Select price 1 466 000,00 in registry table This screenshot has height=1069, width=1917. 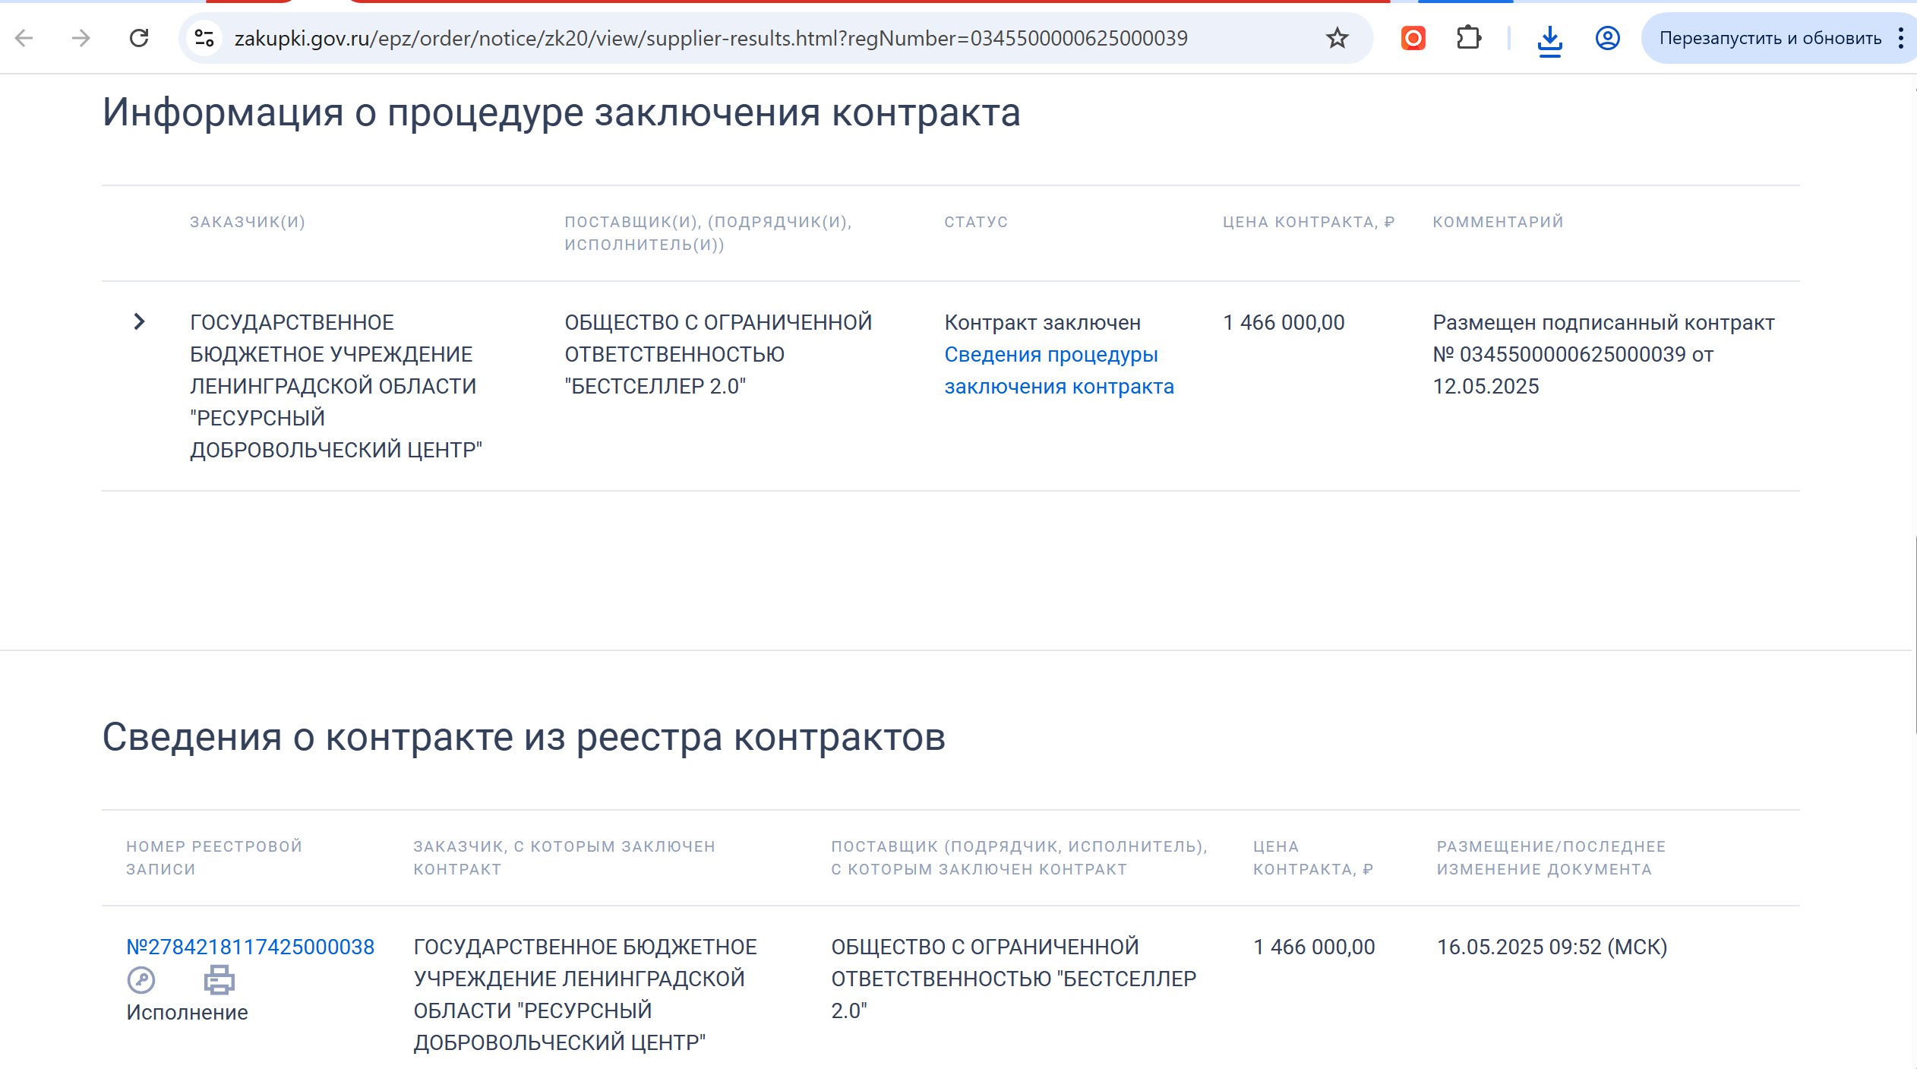coord(1314,947)
